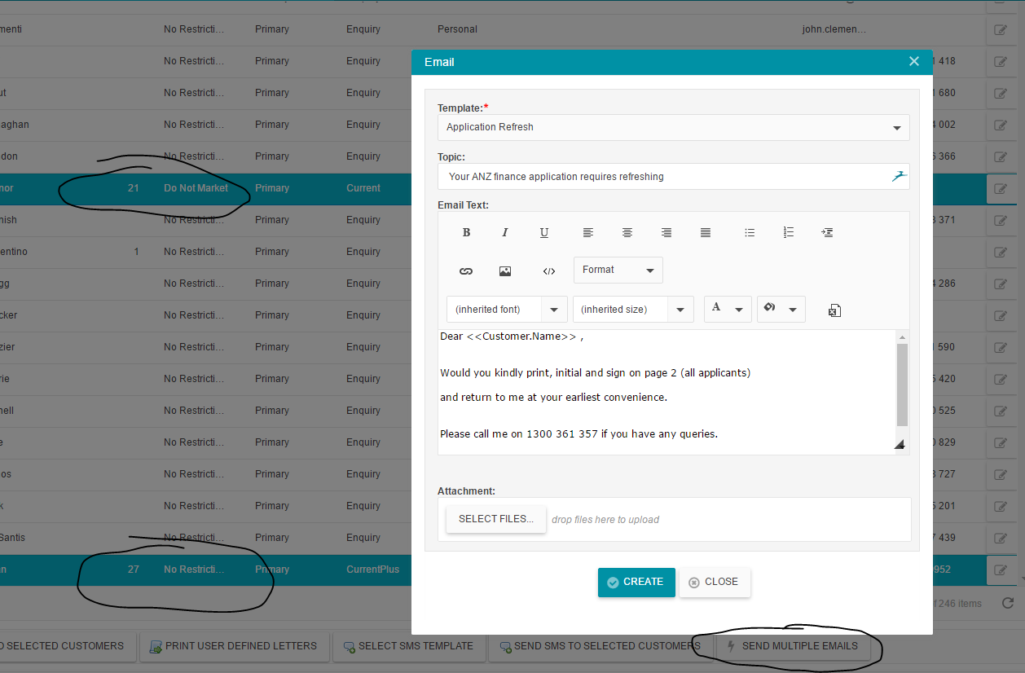Expand the Format dropdown
Screen dimensions: 1025x673
(618, 270)
